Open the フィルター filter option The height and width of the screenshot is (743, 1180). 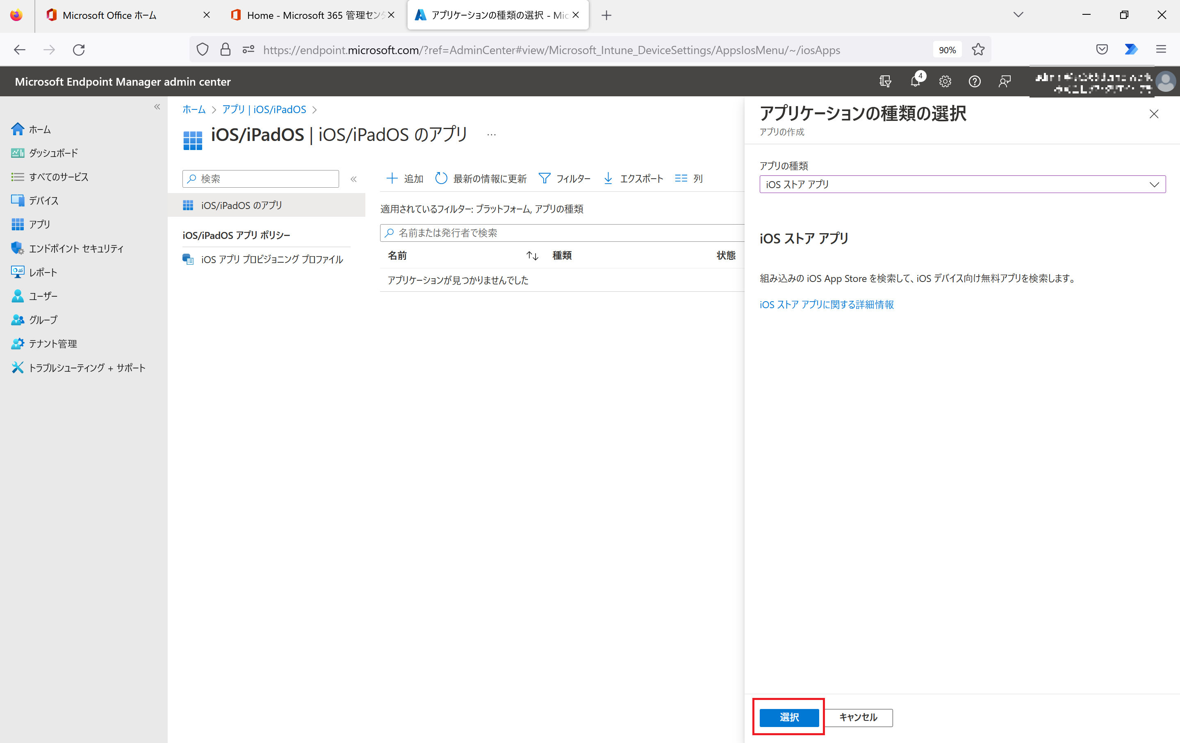pos(565,178)
